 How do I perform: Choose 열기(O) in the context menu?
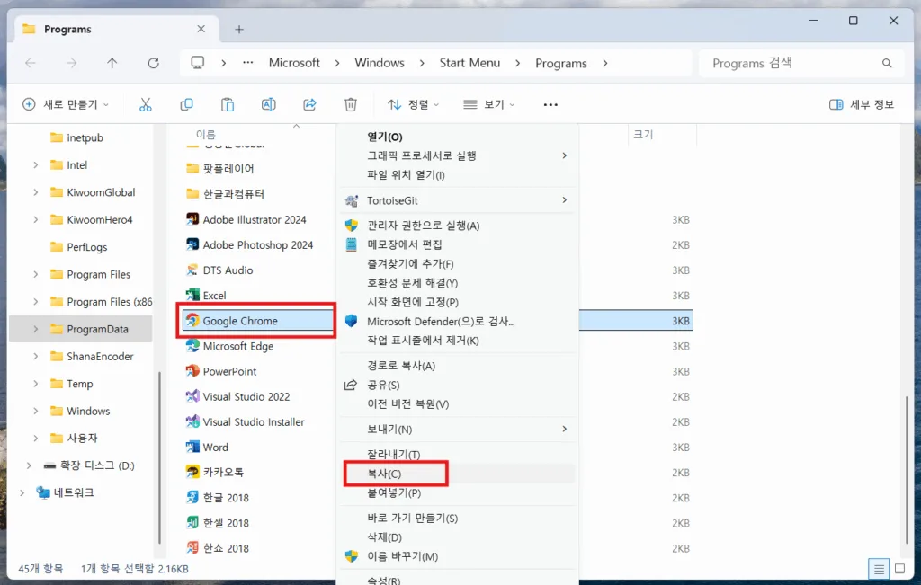pos(457,137)
